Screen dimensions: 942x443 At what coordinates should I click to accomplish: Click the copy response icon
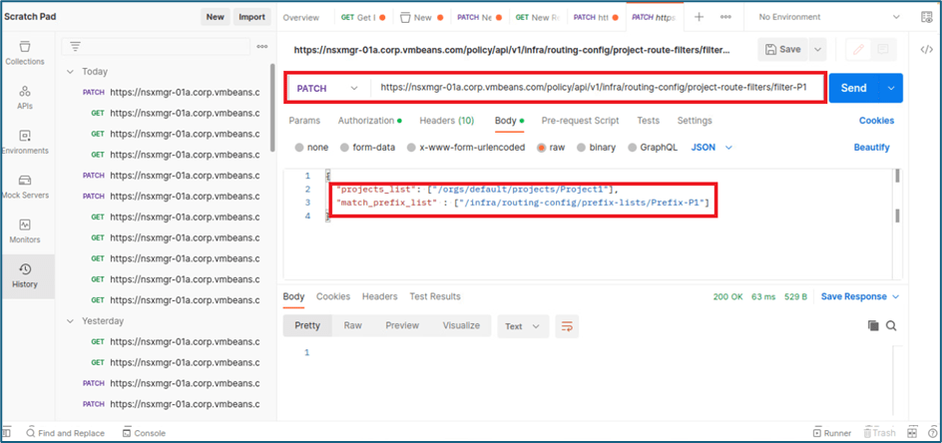(x=873, y=325)
